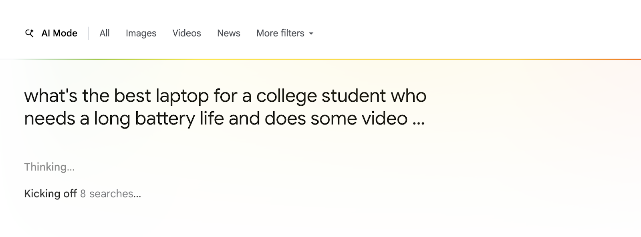Click the AI Mode sparkle search icon
This screenshot has height=237, width=641.
pos(30,33)
